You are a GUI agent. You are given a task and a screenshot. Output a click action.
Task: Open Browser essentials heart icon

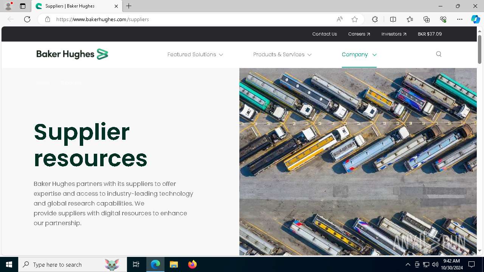443,19
